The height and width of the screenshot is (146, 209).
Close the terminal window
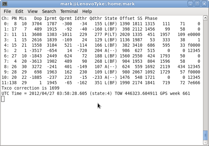click(204, 4)
